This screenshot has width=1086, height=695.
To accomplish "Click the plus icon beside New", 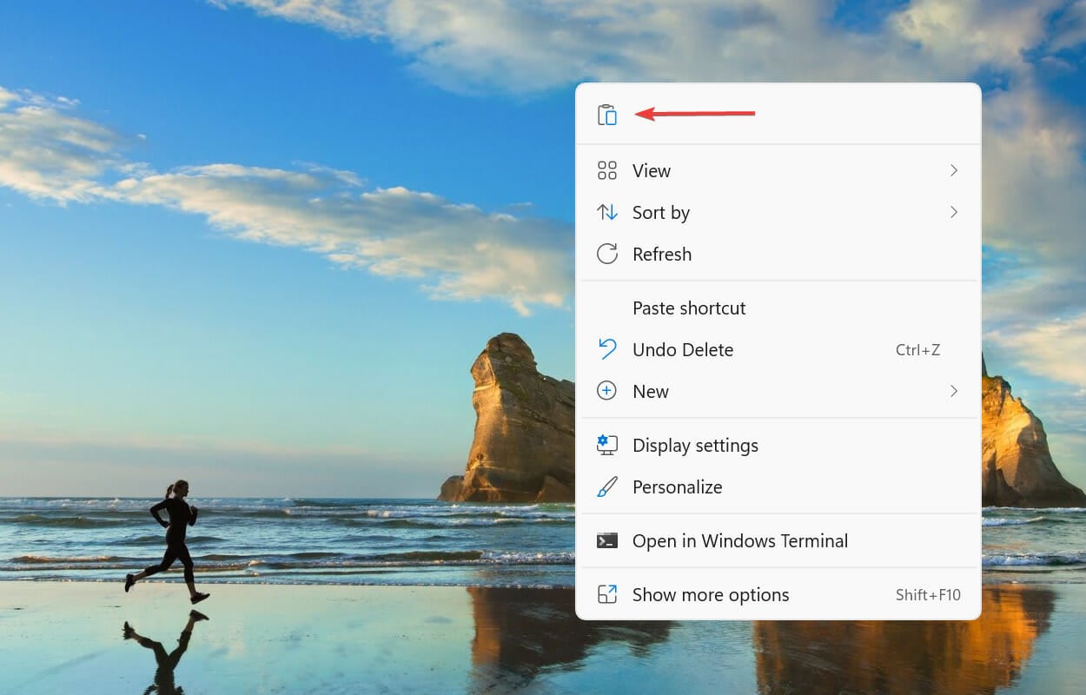I will [x=607, y=391].
